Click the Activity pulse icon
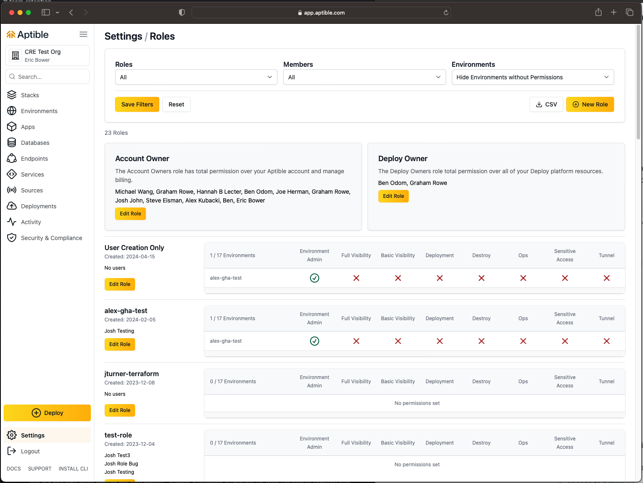The width and height of the screenshot is (643, 483). tap(12, 222)
